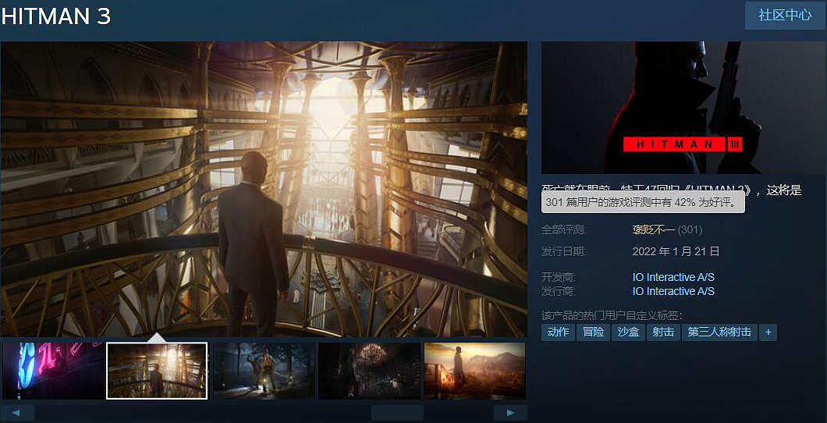The width and height of the screenshot is (827, 423).
Task: Click the review tooltip reading 301 篇用户的游戏评测
Action: [643, 202]
